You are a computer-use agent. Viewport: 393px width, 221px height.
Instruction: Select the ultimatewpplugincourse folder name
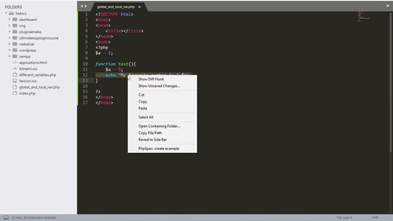[39, 38]
